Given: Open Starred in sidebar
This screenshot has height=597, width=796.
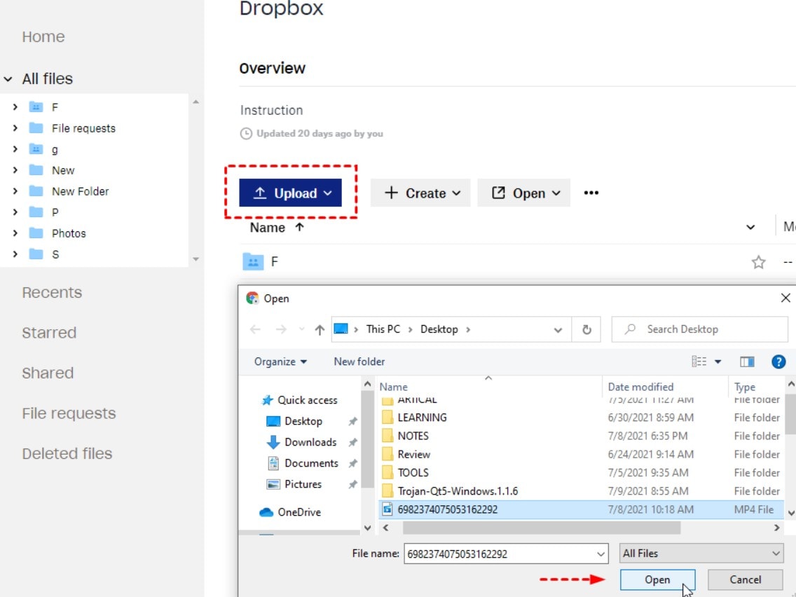Looking at the screenshot, I should pyautogui.click(x=49, y=333).
